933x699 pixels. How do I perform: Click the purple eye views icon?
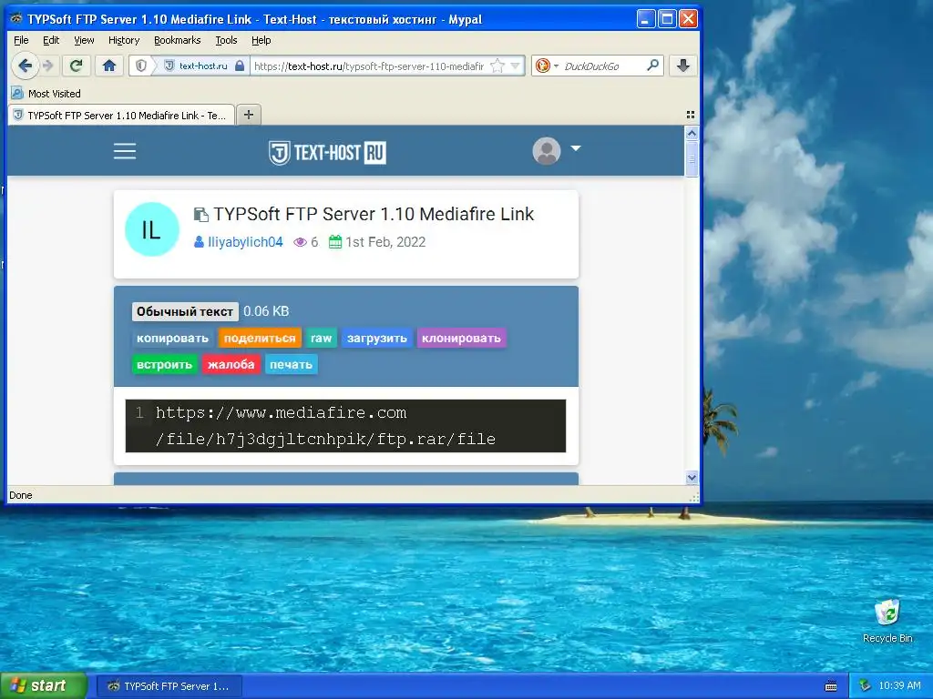click(300, 242)
